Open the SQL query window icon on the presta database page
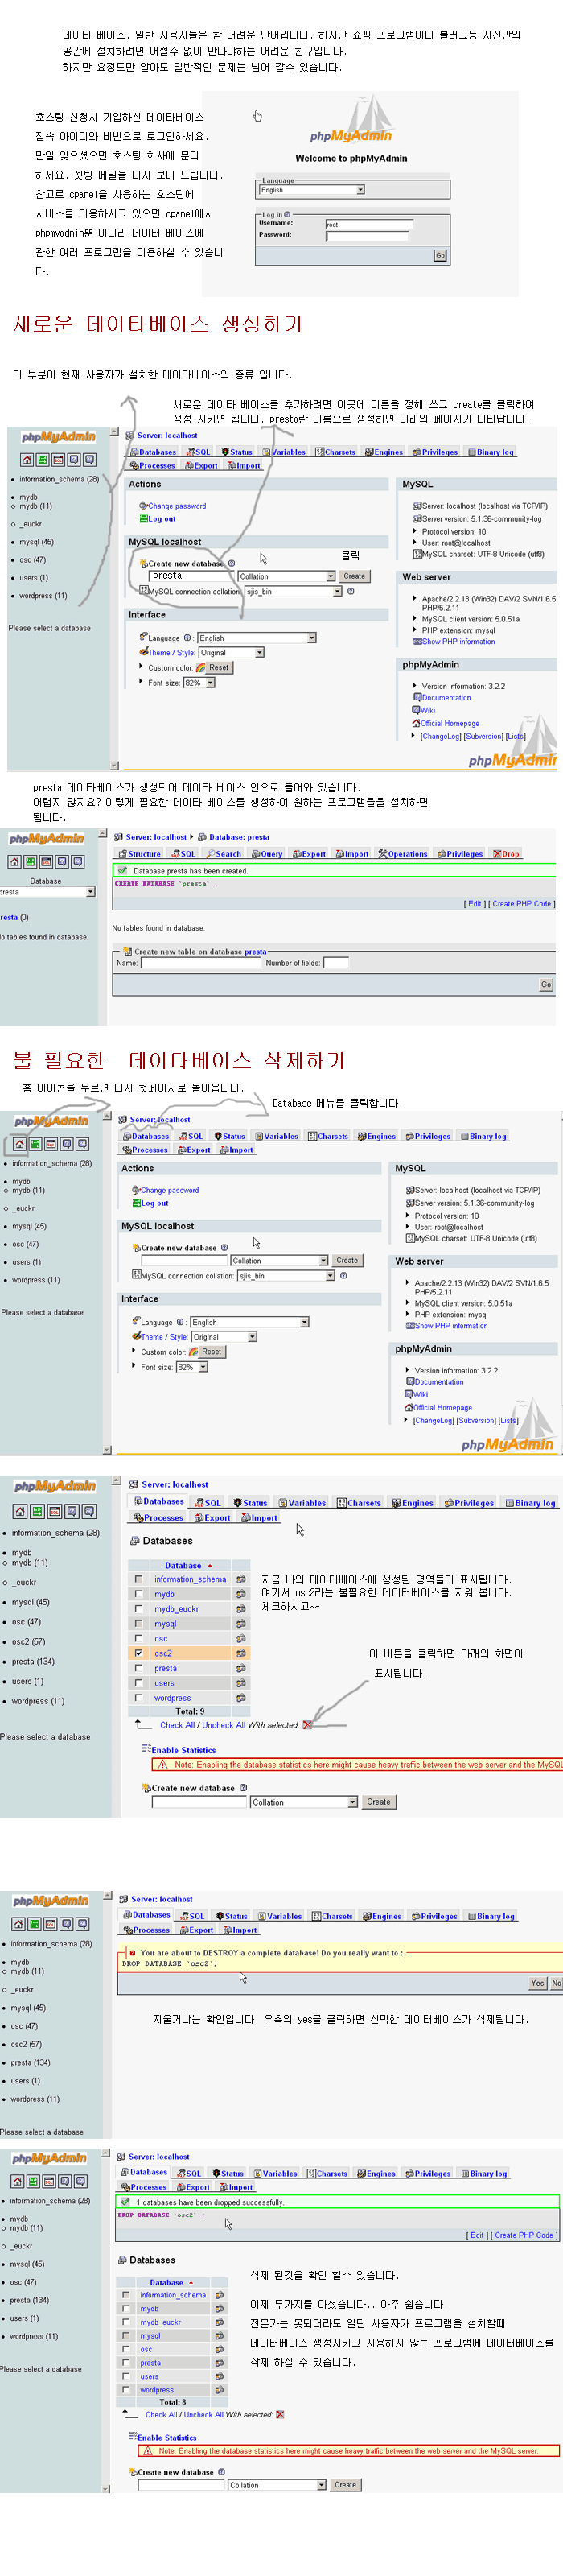Image resolution: width=563 pixels, height=2576 pixels. coord(31,861)
